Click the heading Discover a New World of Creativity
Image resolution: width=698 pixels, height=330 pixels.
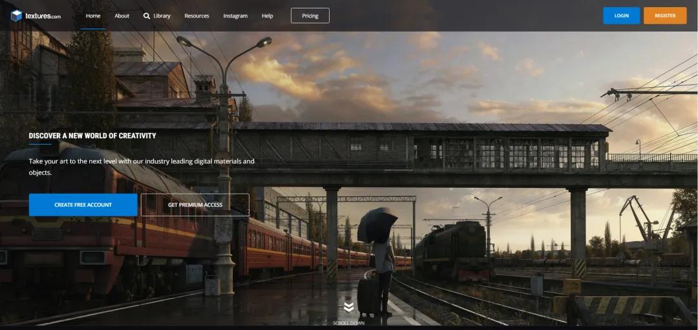coord(92,136)
